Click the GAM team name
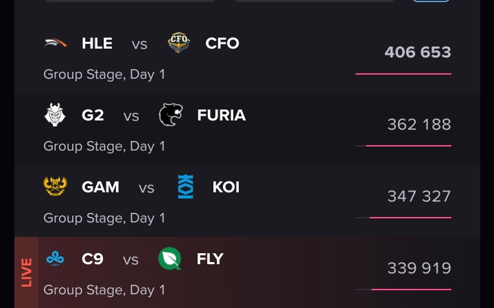 [x=100, y=187]
